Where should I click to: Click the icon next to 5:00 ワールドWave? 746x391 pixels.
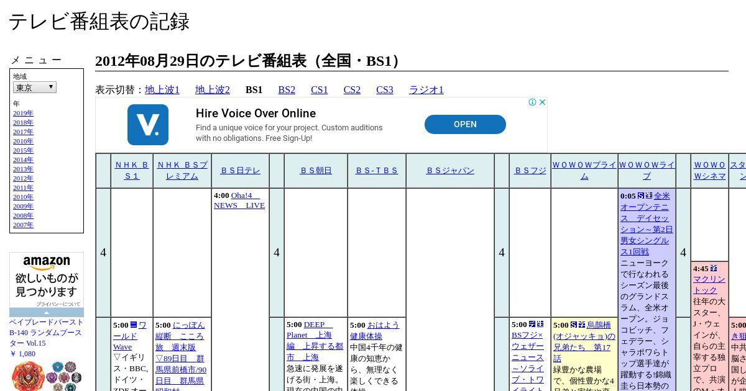134,325
